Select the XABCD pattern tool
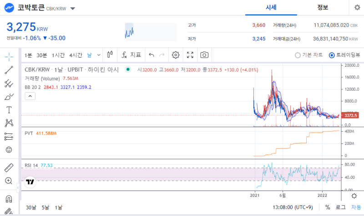This screenshot has width=364, height=216. 9,123
